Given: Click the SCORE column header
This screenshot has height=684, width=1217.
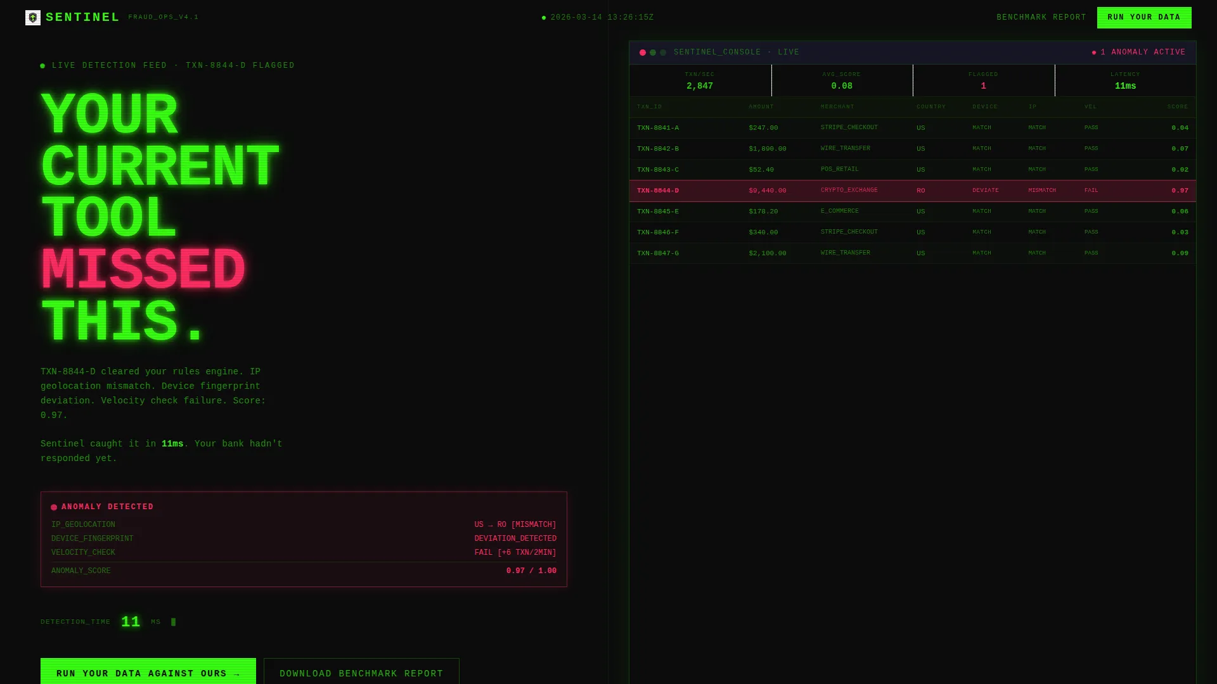Looking at the screenshot, I should click(x=1178, y=107).
